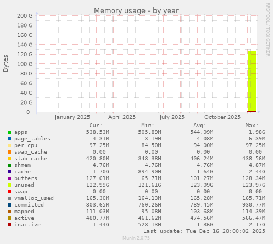273x244 pixels.
Task: Click the slab_cache current value 420.80M
Action: coord(98,159)
